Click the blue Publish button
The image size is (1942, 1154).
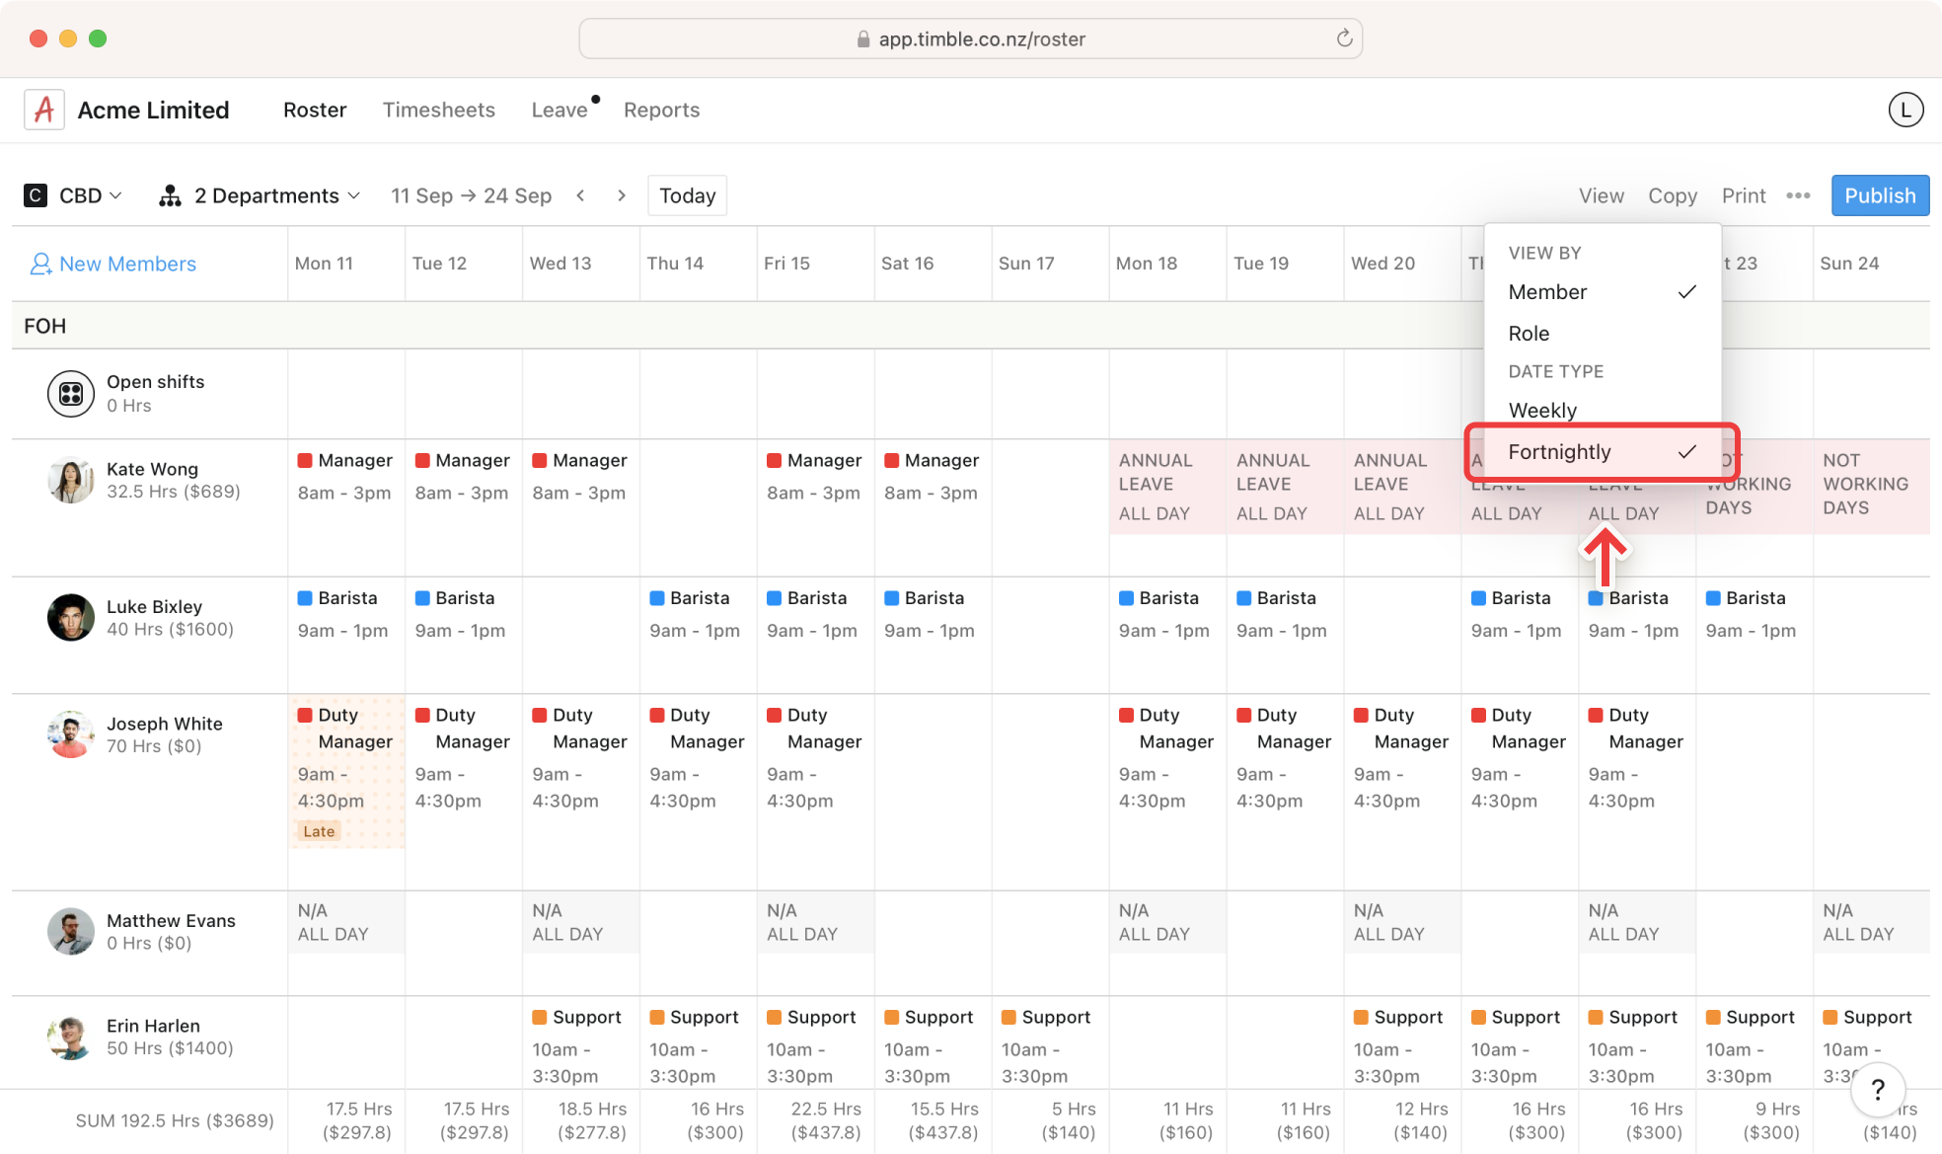pos(1880,195)
